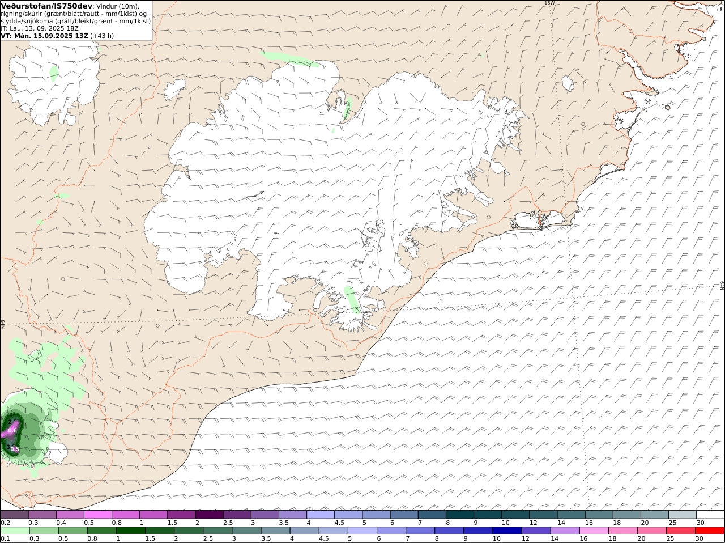725x543 pixels.
Task: Select the 1 swatch in the upper sleet/snow legend
Action: coord(153,515)
